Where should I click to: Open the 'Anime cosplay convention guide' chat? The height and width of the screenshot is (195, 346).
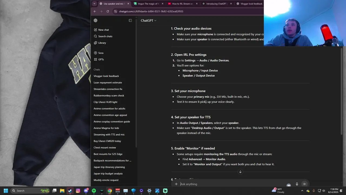[112, 122]
